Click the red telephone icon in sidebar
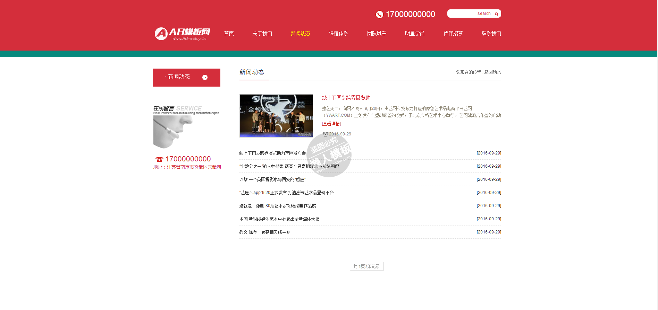This screenshot has width=658, height=310. (159, 159)
